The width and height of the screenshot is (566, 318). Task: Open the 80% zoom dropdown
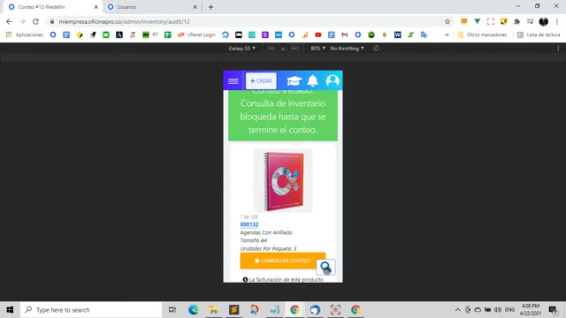coord(317,49)
